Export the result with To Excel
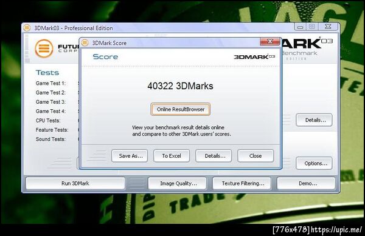 [172, 156]
